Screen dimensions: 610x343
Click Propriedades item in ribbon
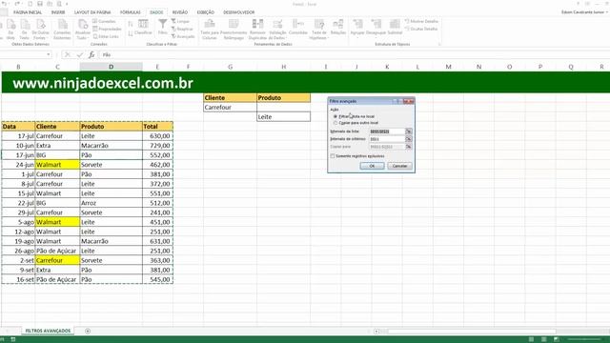tap(107, 29)
